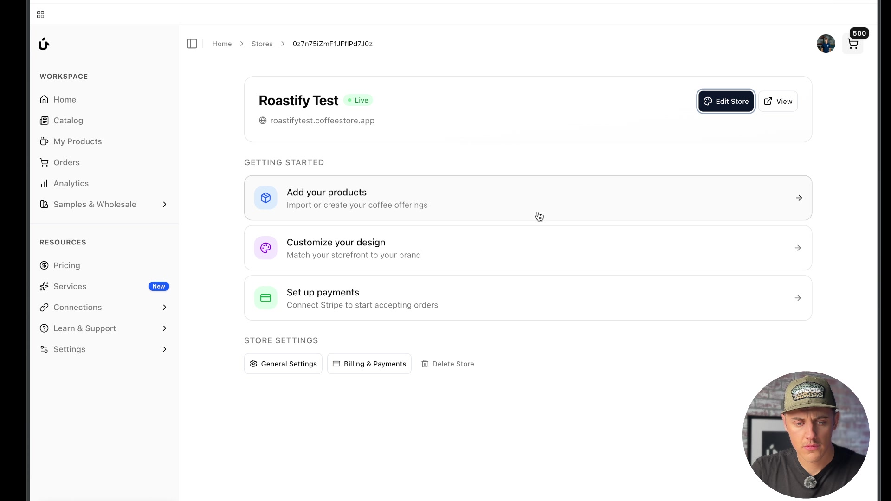Open General Settings

[x=283, y=364]
